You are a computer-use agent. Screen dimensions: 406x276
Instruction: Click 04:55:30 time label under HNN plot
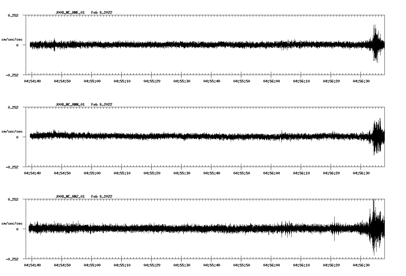(x=182, y=173)
